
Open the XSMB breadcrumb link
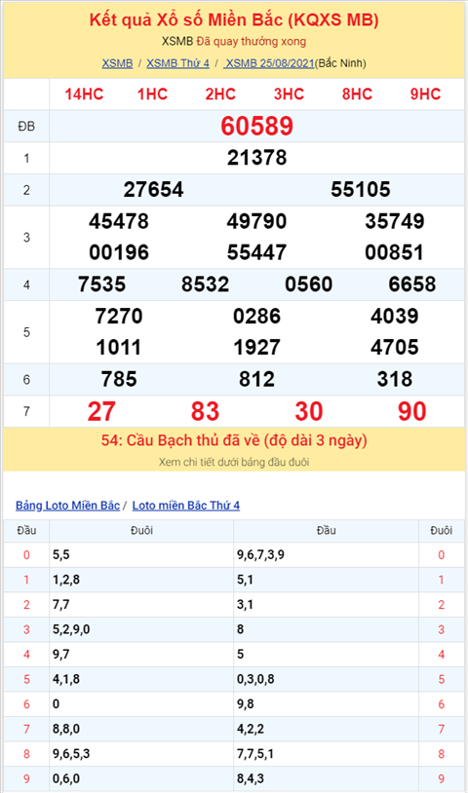coord(117,63)
